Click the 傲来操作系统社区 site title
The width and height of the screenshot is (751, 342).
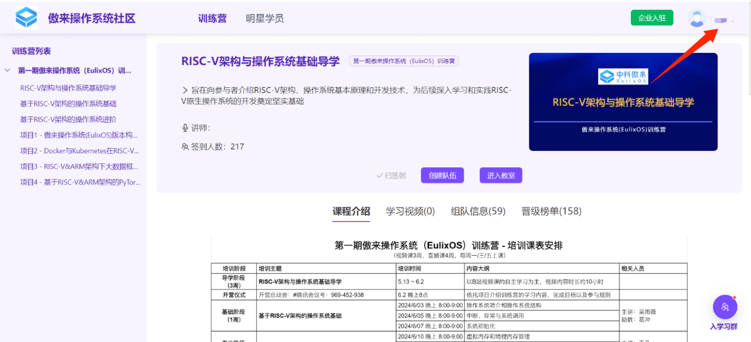pyautogui.click(x=92, y=18)
